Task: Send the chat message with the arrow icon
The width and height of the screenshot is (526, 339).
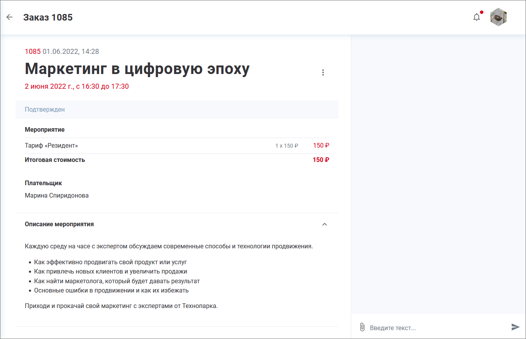Action: (515, 327)
